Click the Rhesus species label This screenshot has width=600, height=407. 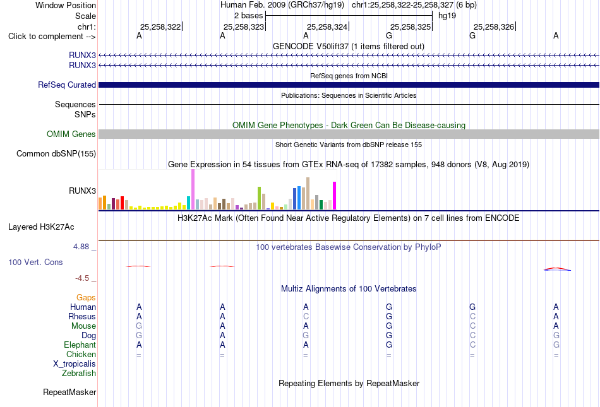[x=82, y=316]
